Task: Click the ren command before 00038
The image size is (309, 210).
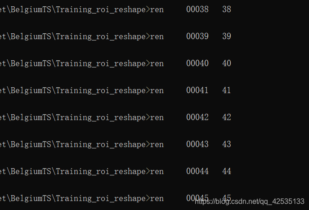Action: (x=157, y=9)
